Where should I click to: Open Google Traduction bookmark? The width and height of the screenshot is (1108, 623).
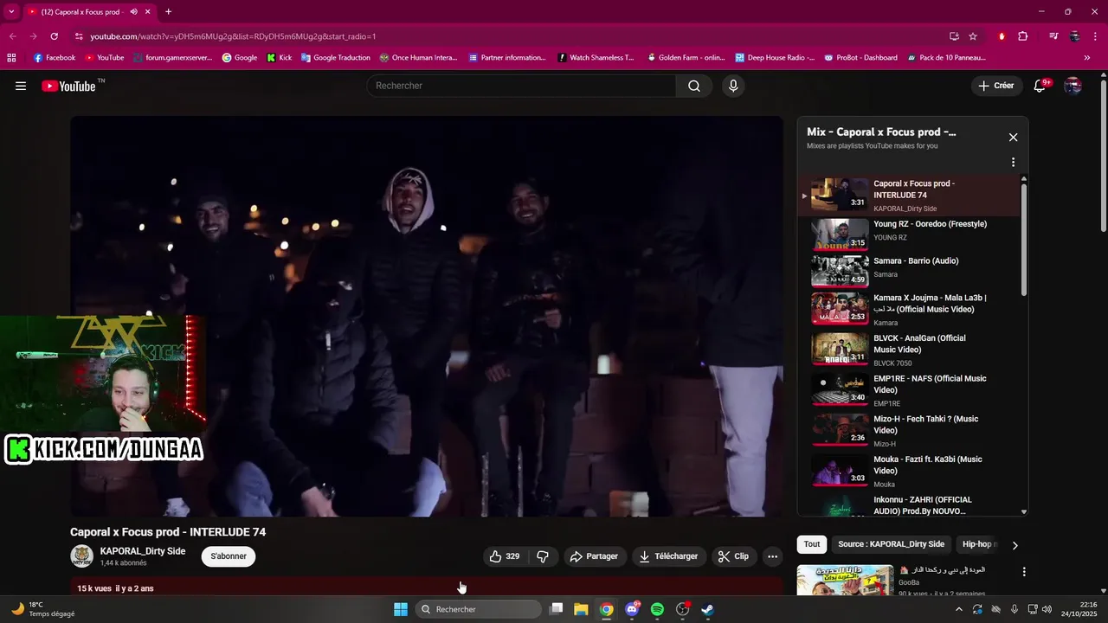pos(336,58)
